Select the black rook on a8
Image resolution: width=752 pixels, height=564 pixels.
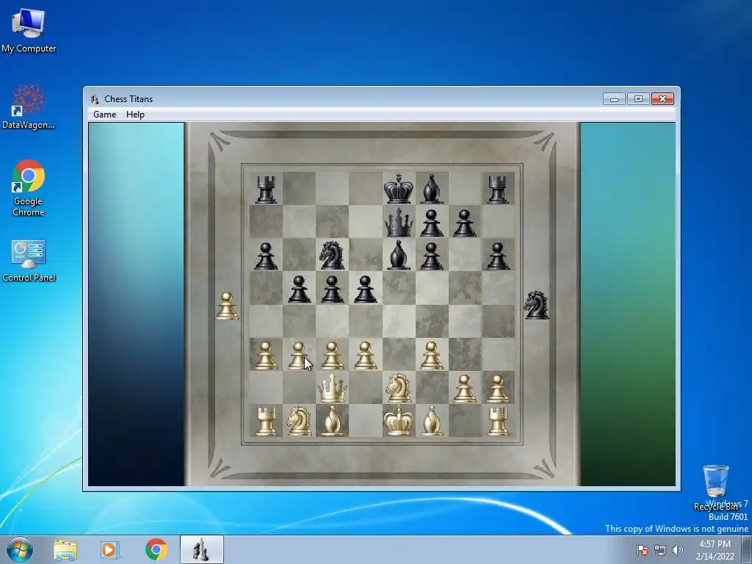pyautogui.click(x=266, y=189)
